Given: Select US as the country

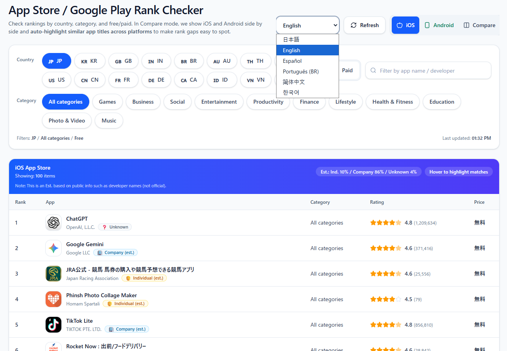Looking at the screenshot, I should pyautogui.click(x=57, y=80).
